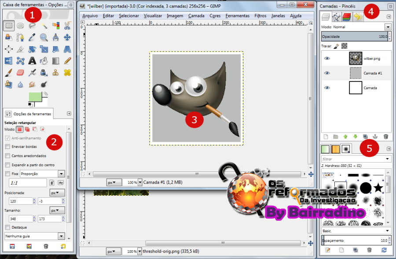Select the Scissors Select tool
396x259 pixels.
point(67,26)
